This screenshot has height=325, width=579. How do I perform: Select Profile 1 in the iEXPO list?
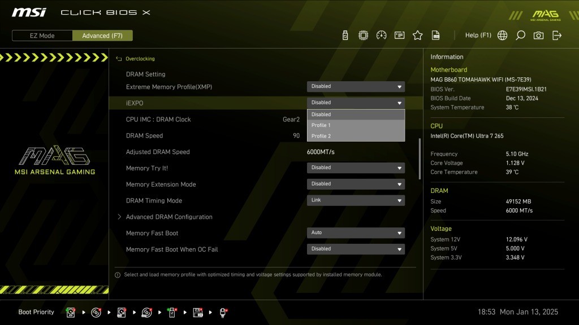[x=356, y=125]
